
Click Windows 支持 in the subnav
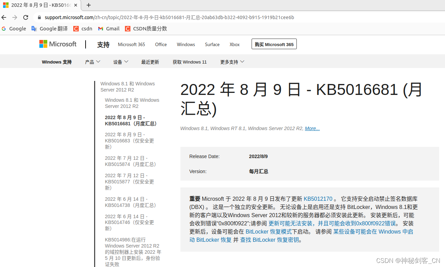[57, 62]
